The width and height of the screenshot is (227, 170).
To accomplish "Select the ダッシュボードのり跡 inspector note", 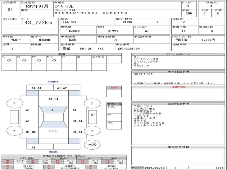I will [x=149, y=123].
